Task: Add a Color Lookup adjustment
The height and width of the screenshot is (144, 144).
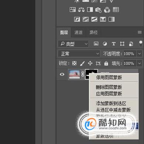Action: pyautogui.click(x=116, y=10)
